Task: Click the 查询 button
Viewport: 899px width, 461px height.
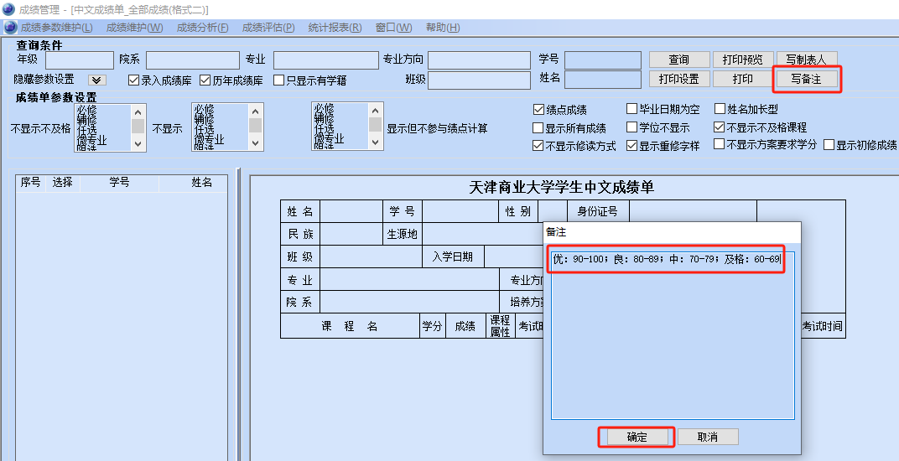Action: [678, 60]
